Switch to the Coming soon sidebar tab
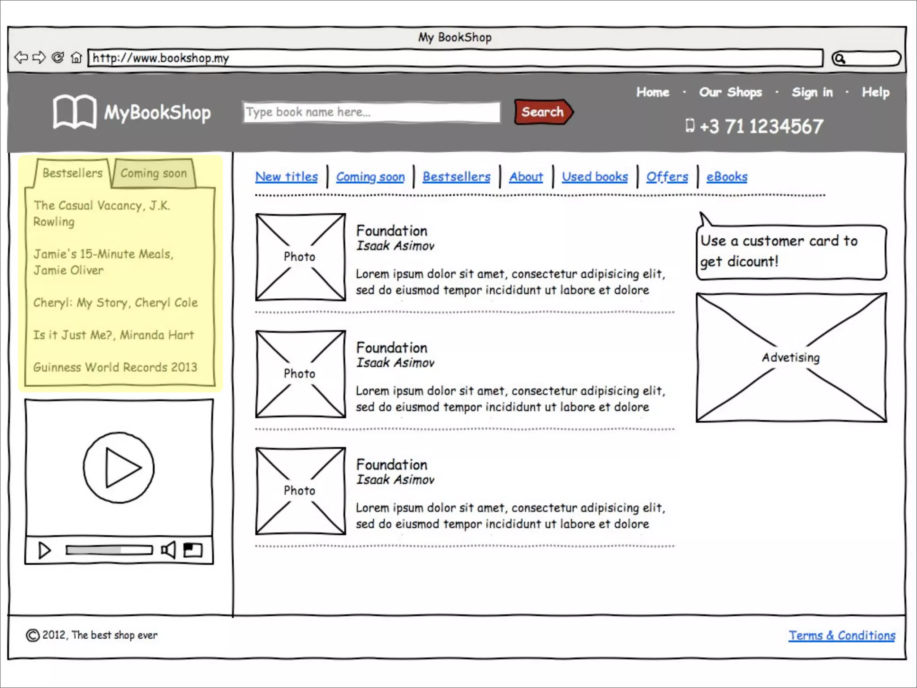Viewport: 917px width, 688px height. (154, 173)
